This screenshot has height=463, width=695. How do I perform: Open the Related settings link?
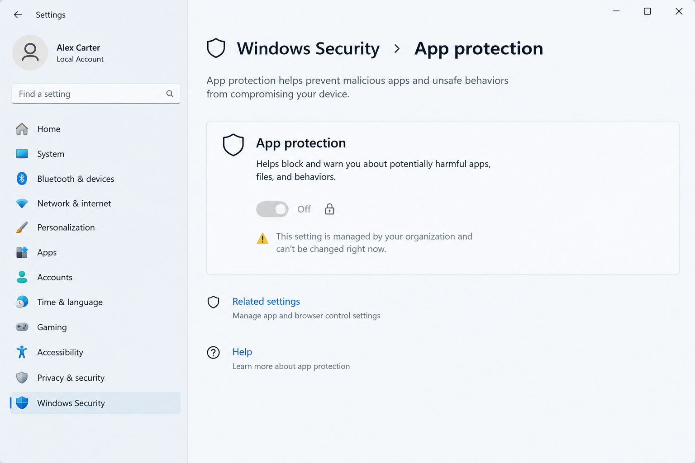click(x=266, y=302)
